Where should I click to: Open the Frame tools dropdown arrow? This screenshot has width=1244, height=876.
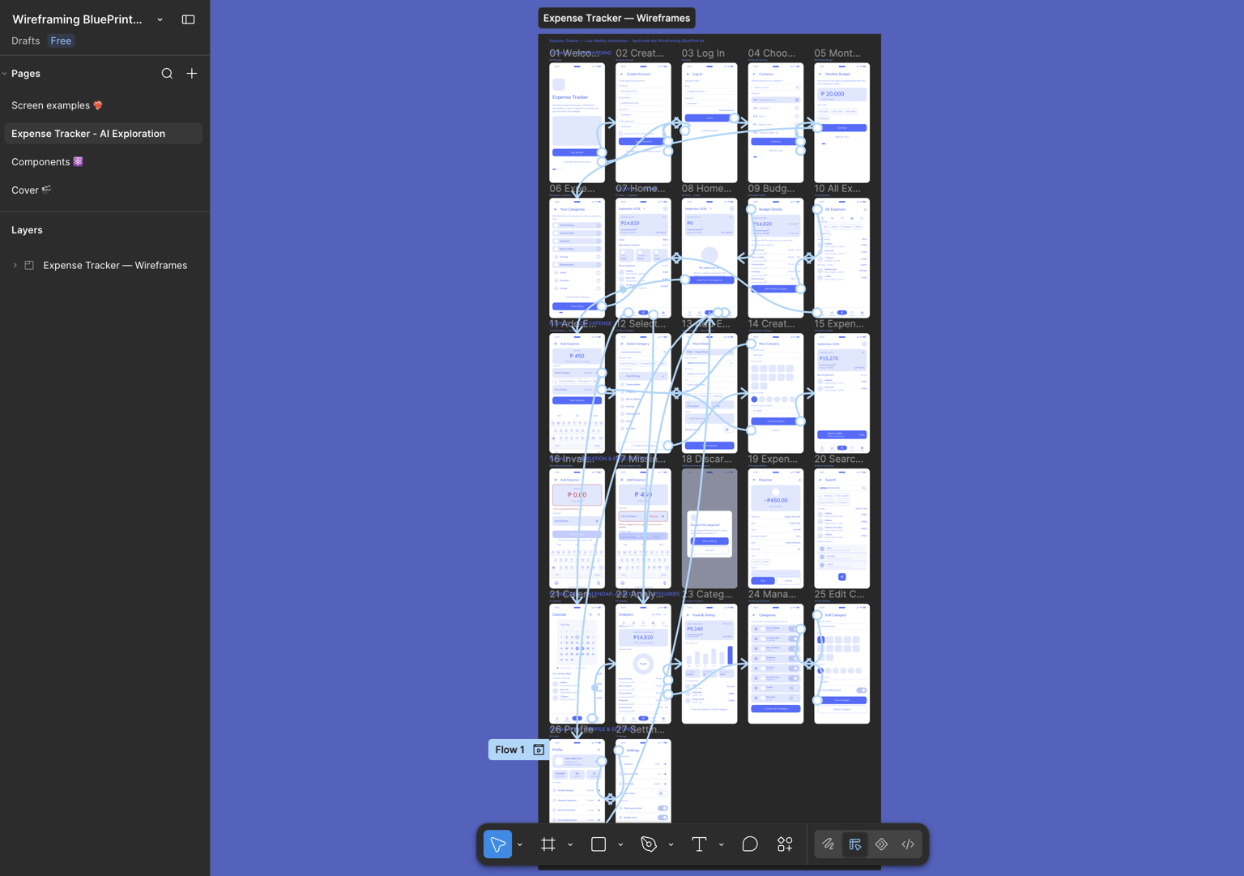(570, 845)
